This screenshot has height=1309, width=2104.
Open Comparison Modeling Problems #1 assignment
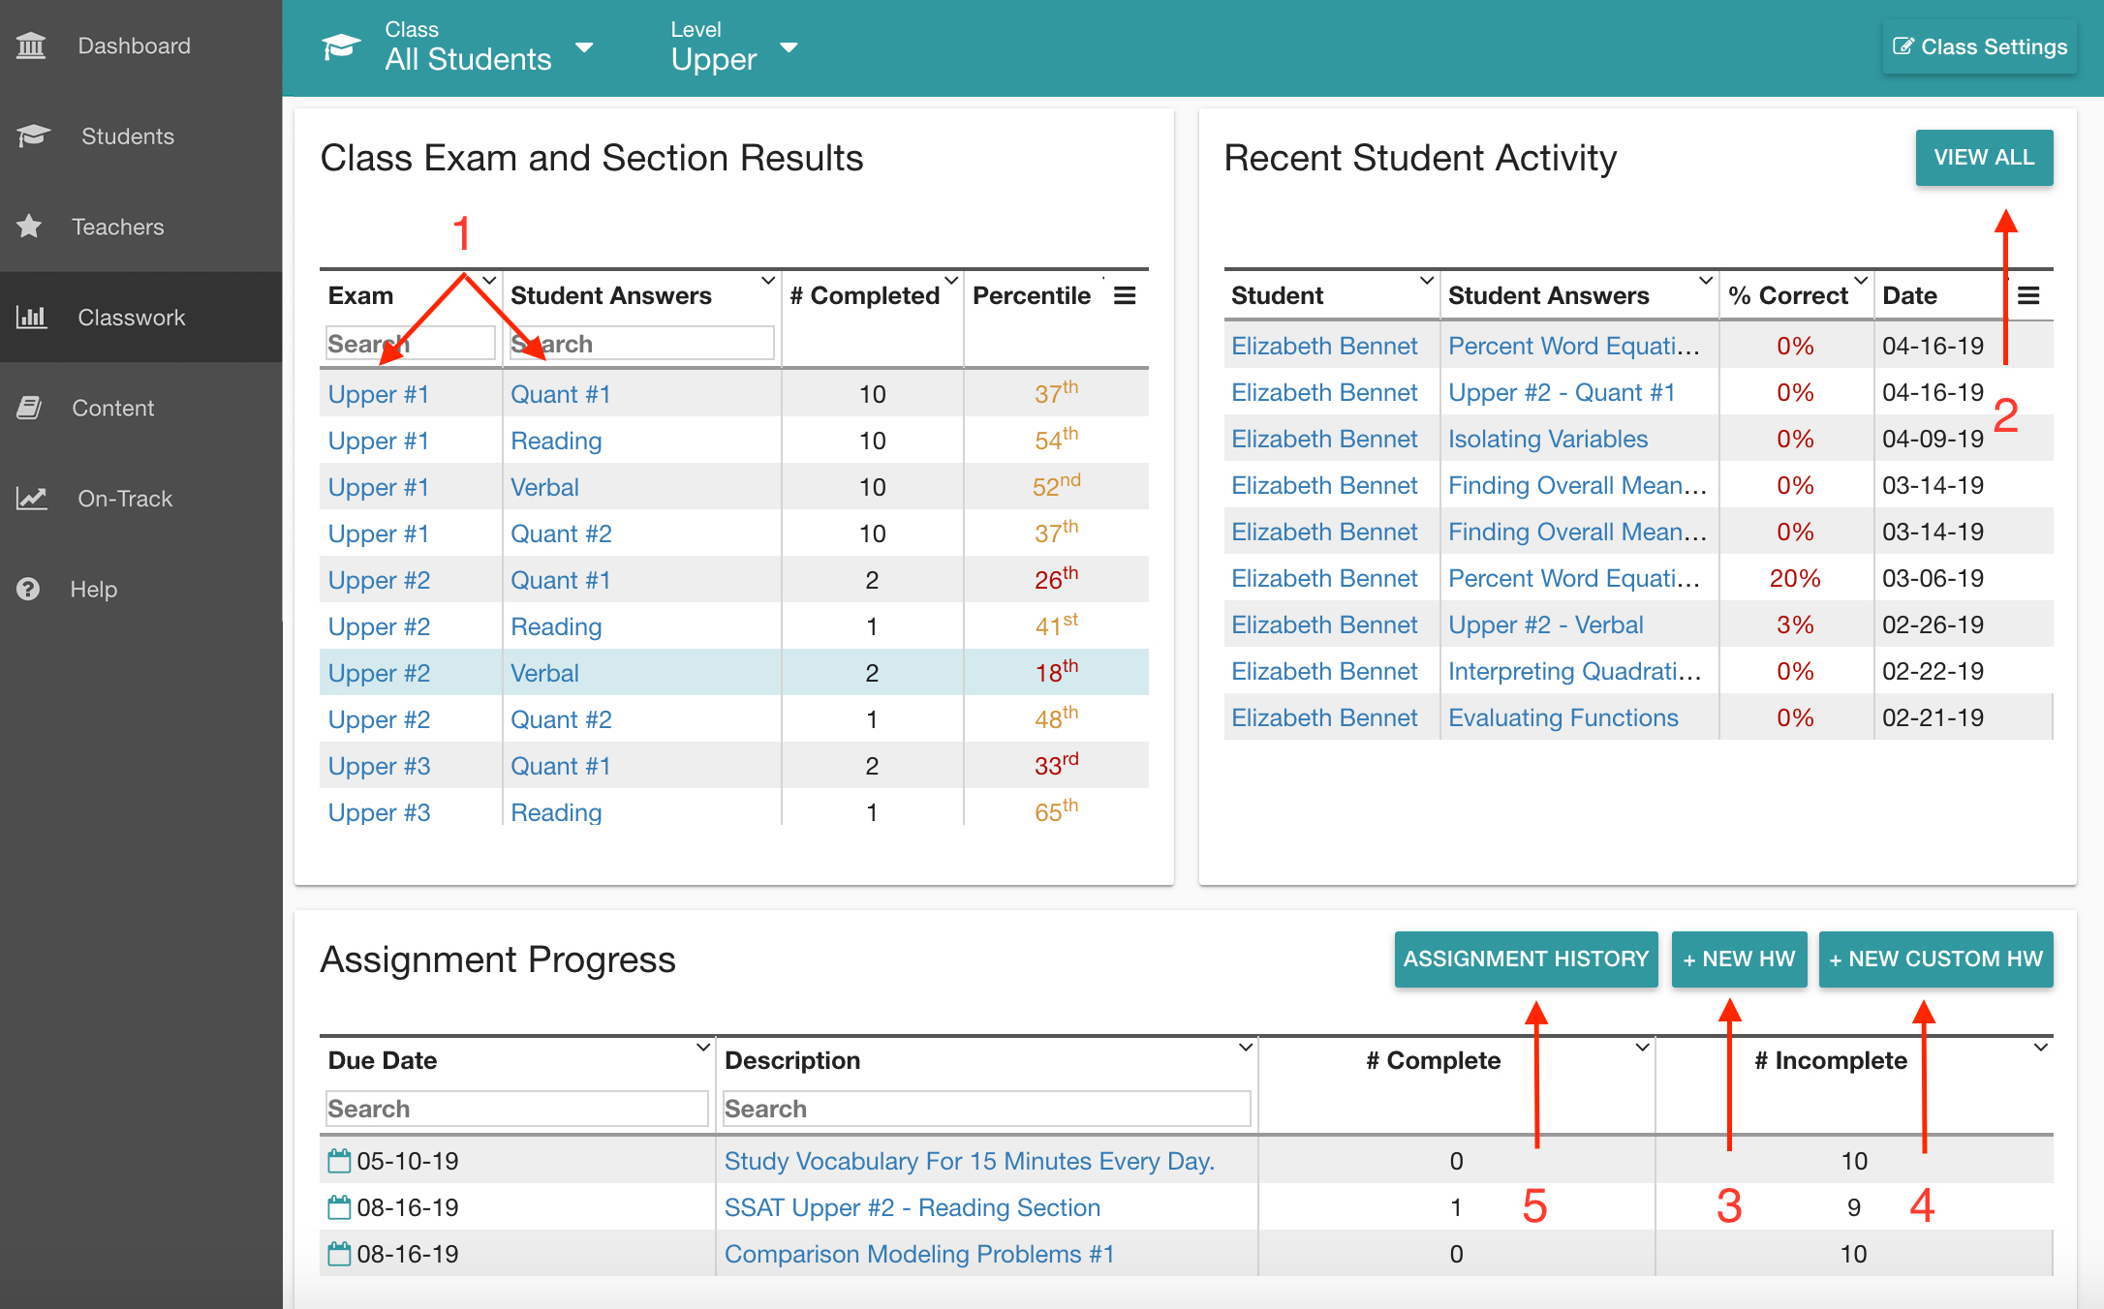(919, 1254)
